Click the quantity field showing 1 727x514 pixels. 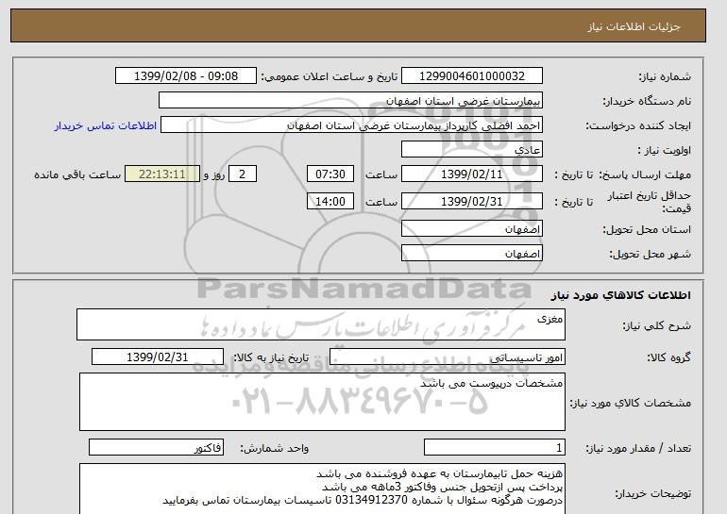(x=495, y=447)
